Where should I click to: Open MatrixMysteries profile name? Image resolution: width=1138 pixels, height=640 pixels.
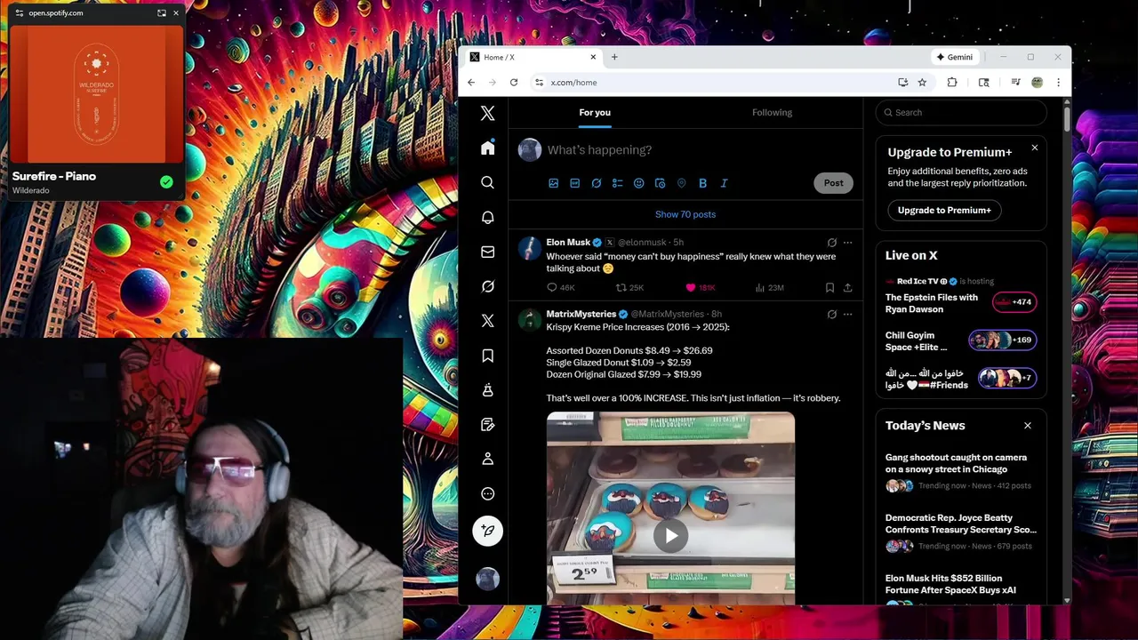pos(581,314)
